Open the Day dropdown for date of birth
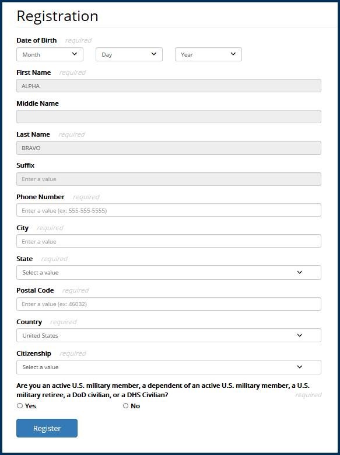This screenshot has height=455, width=340. (129, 54)
